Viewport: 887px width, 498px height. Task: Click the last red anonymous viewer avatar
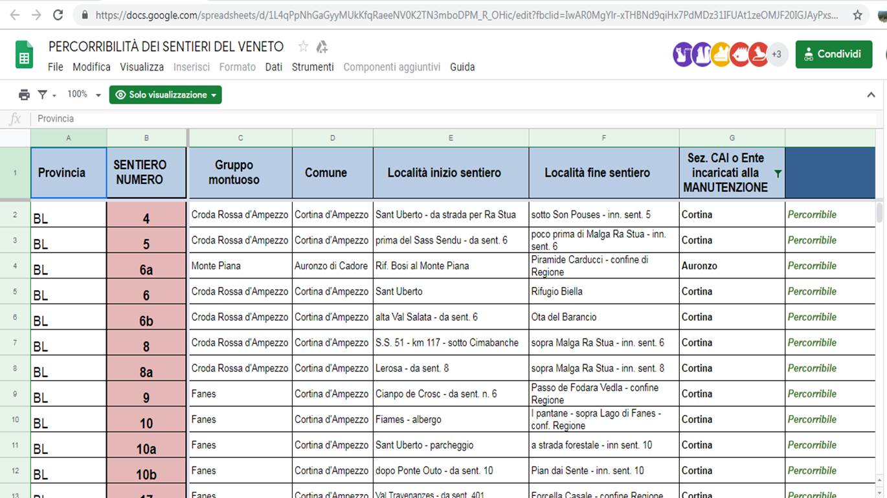click(758, 54)
